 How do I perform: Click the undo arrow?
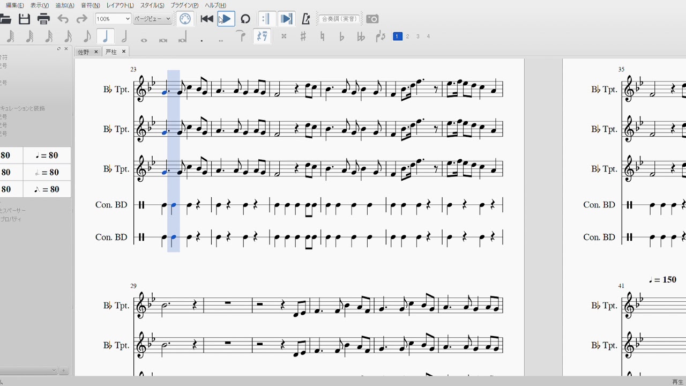[x=63, y=19]
